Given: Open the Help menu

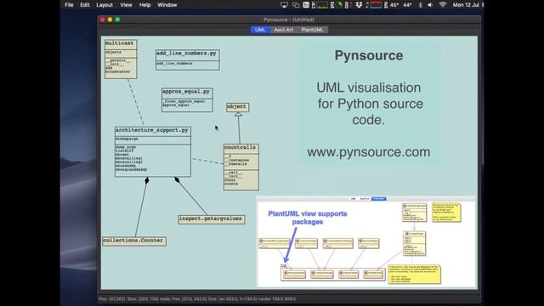Looking at the screenshot, I should [144, 5].
